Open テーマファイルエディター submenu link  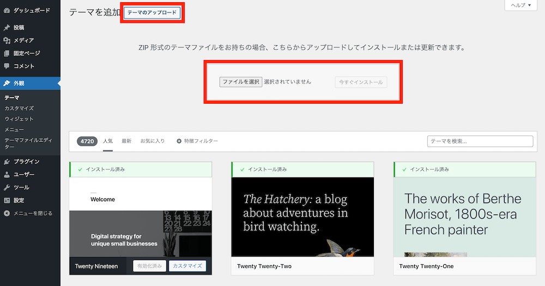[x=28, y=143]
